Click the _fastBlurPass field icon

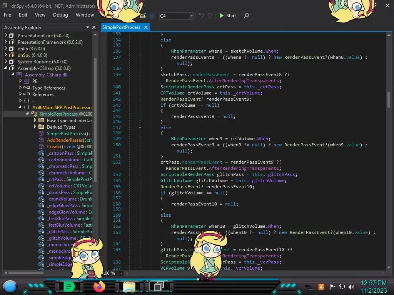[41, 218]
